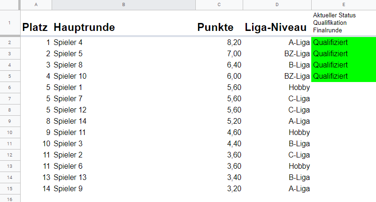
Task: Select the 'Spieler 14' name cell
Action: (123, 121)
